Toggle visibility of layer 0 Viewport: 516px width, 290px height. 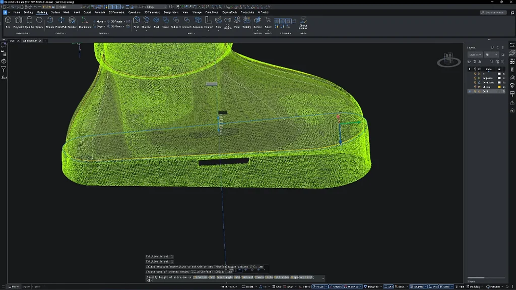(475, 74)
